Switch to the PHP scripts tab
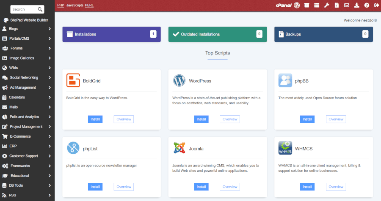Screen dimensions: 381x201 (x=61, y=5)
